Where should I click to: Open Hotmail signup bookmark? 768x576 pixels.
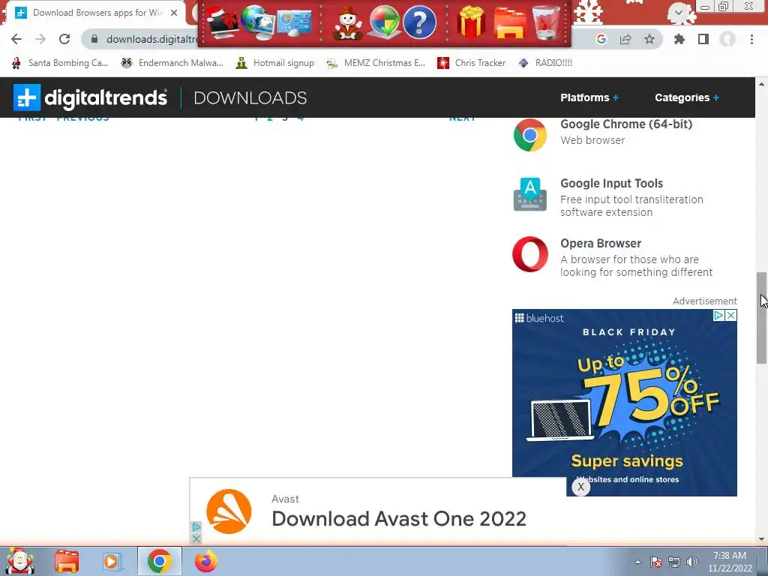[x=274, y=63]
